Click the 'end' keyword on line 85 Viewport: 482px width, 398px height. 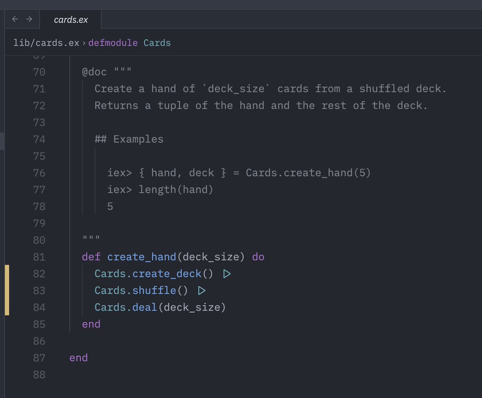91,324
